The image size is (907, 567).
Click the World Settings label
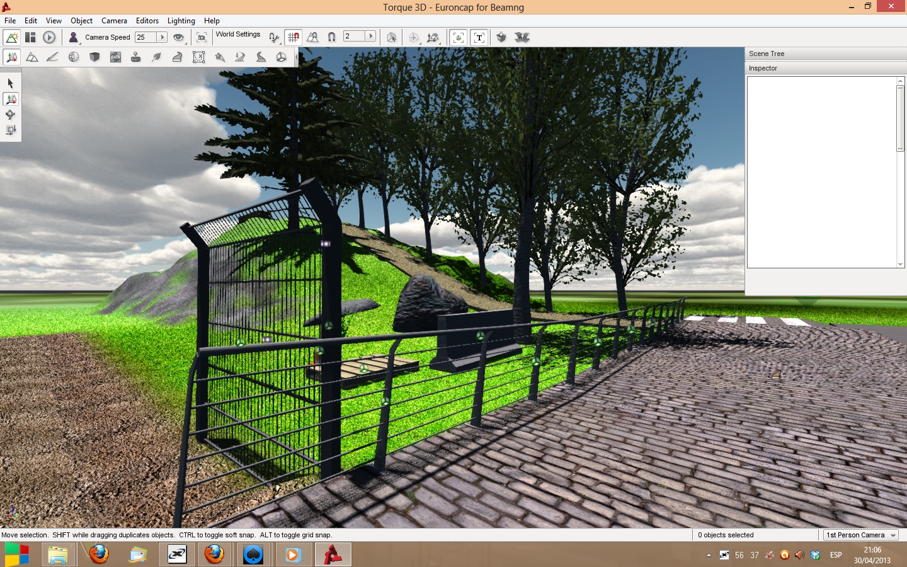(238, 35)
